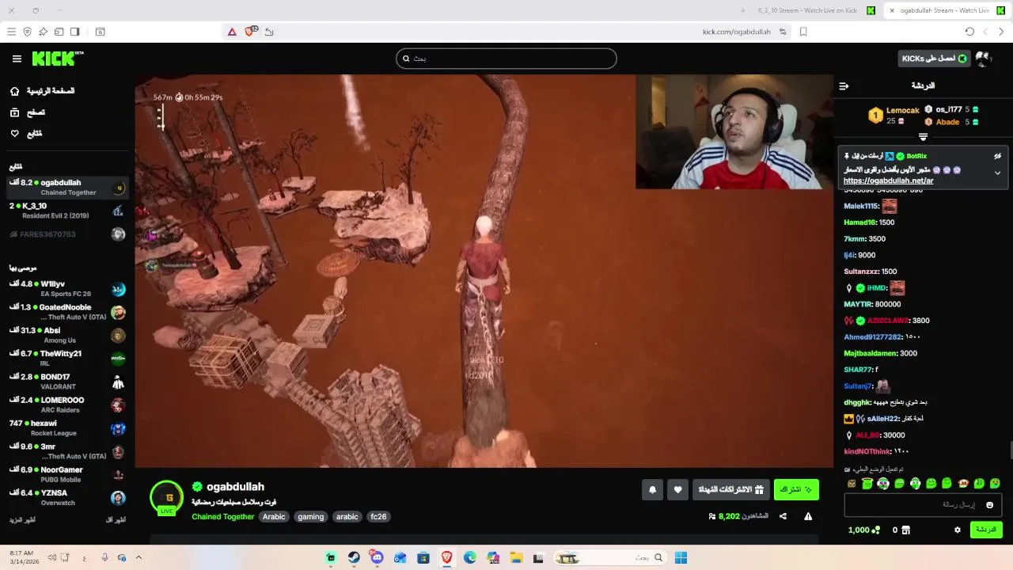Open the ogabdullah.net/ar link in chat
Screen dimensions: 1013x570
point(888,181)
